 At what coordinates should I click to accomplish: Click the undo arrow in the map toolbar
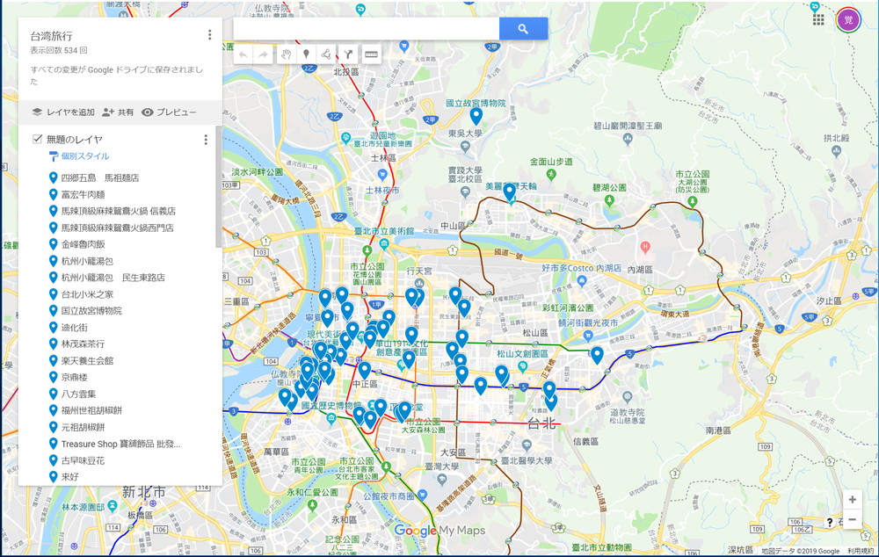point(243,54)
